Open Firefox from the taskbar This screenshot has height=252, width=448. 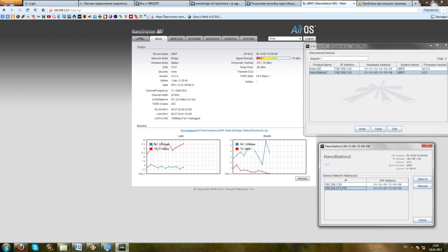click(21, 247)
